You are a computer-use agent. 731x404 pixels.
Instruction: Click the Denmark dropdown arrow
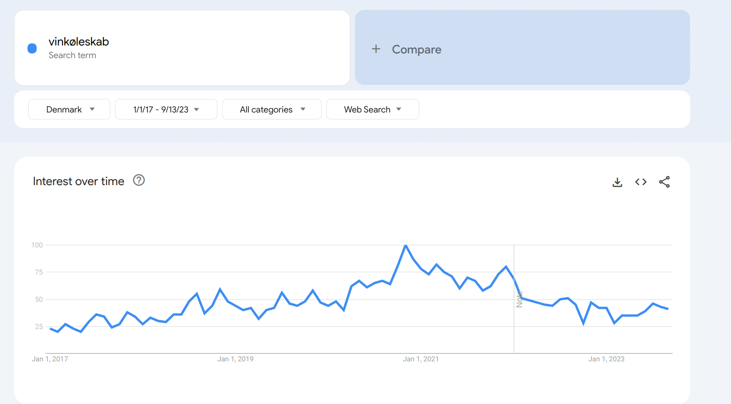coord(92,109)
